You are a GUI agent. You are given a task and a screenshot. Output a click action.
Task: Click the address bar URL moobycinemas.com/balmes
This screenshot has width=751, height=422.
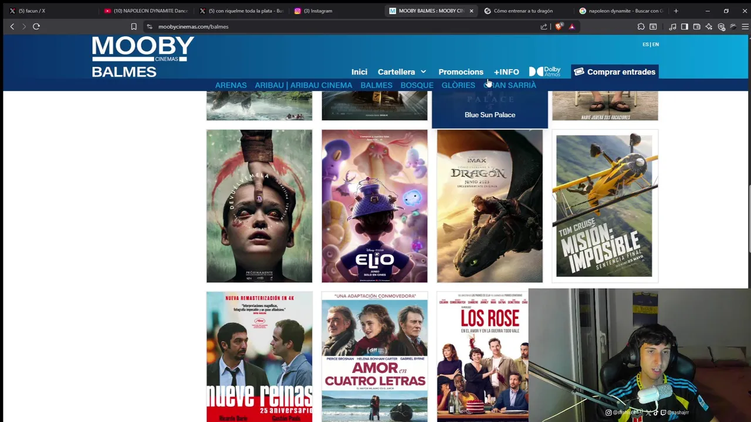[193, 26]
